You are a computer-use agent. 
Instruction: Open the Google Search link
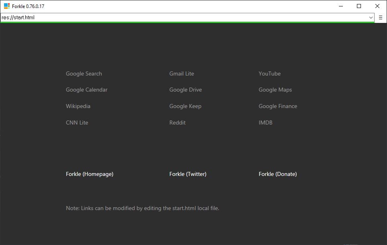pyautogui.click(x=84, y=73)
